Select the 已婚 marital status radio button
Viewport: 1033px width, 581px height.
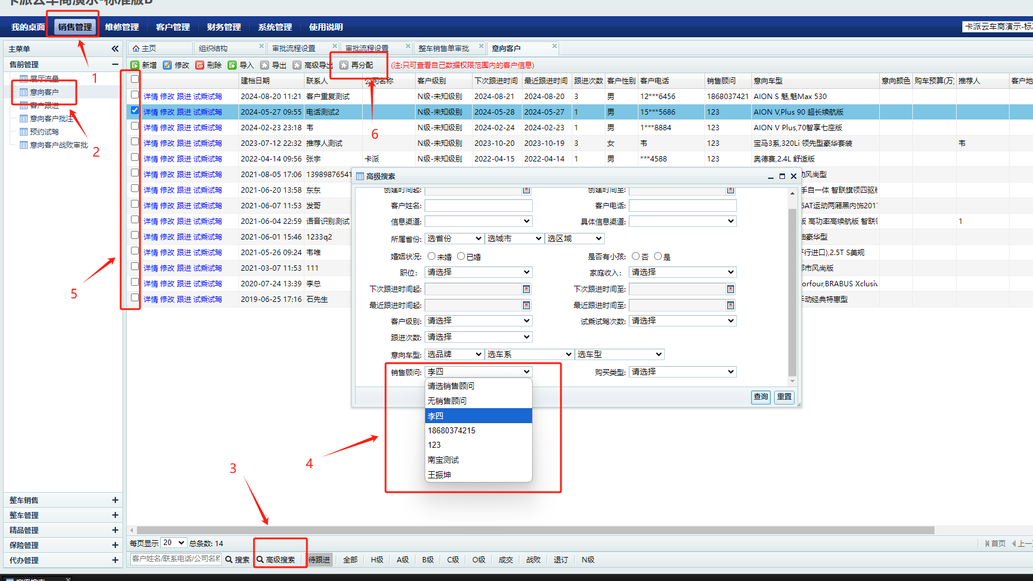point(461,256)
